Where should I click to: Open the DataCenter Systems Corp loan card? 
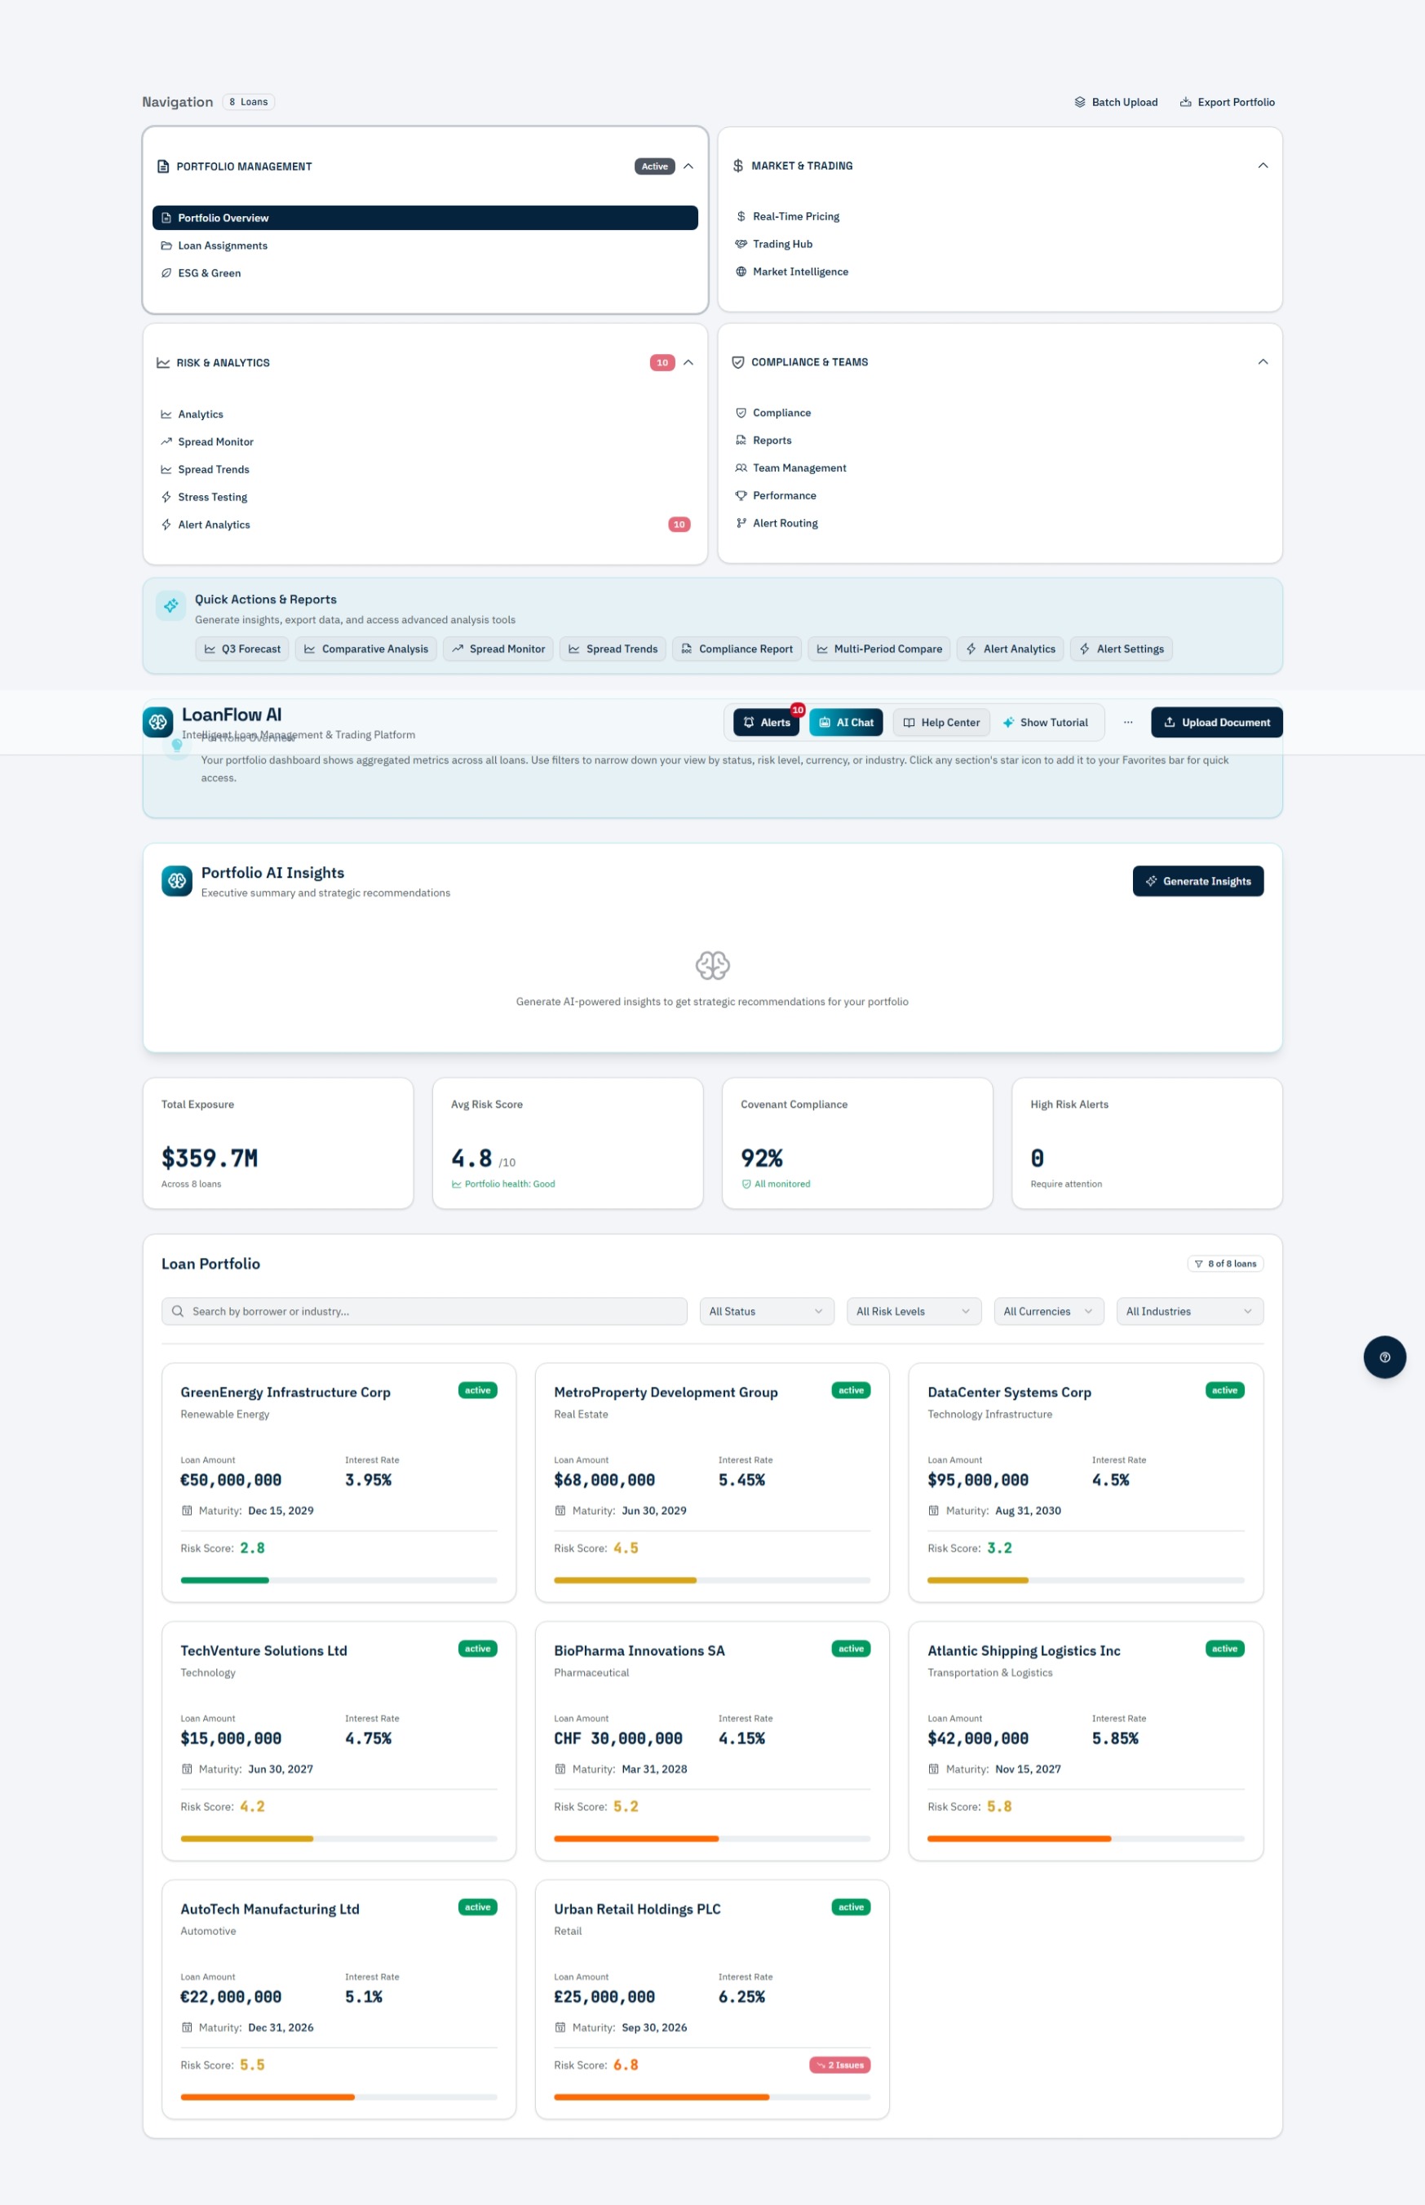(1085, 1482)
